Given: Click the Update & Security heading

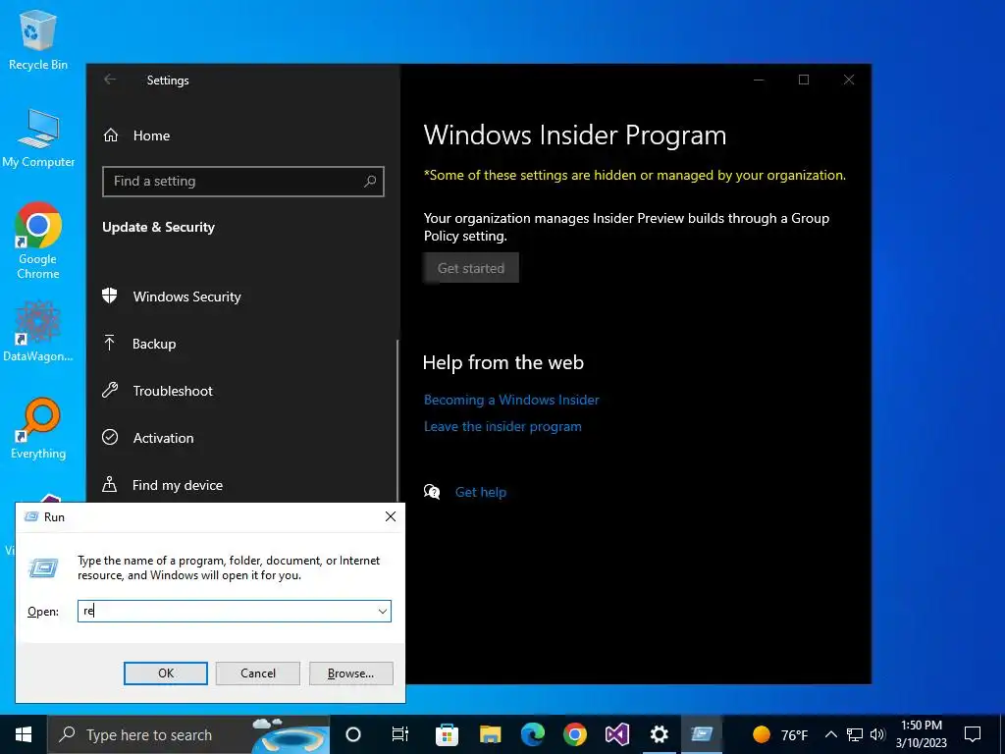Looking at the screenshot, I should (158, 227).
